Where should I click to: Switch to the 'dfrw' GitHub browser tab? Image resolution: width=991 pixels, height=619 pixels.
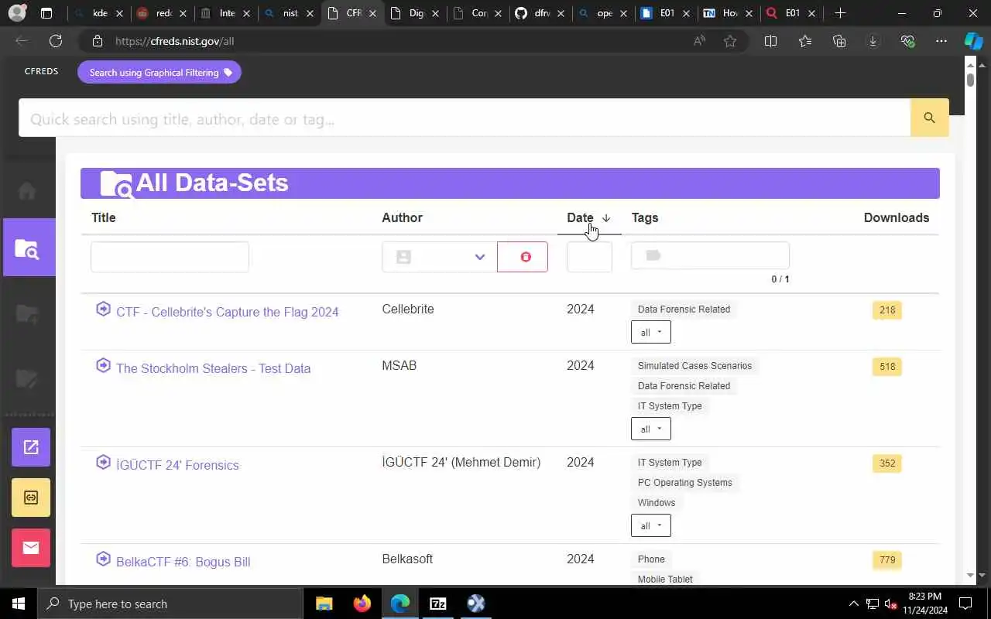coord(542,13)
